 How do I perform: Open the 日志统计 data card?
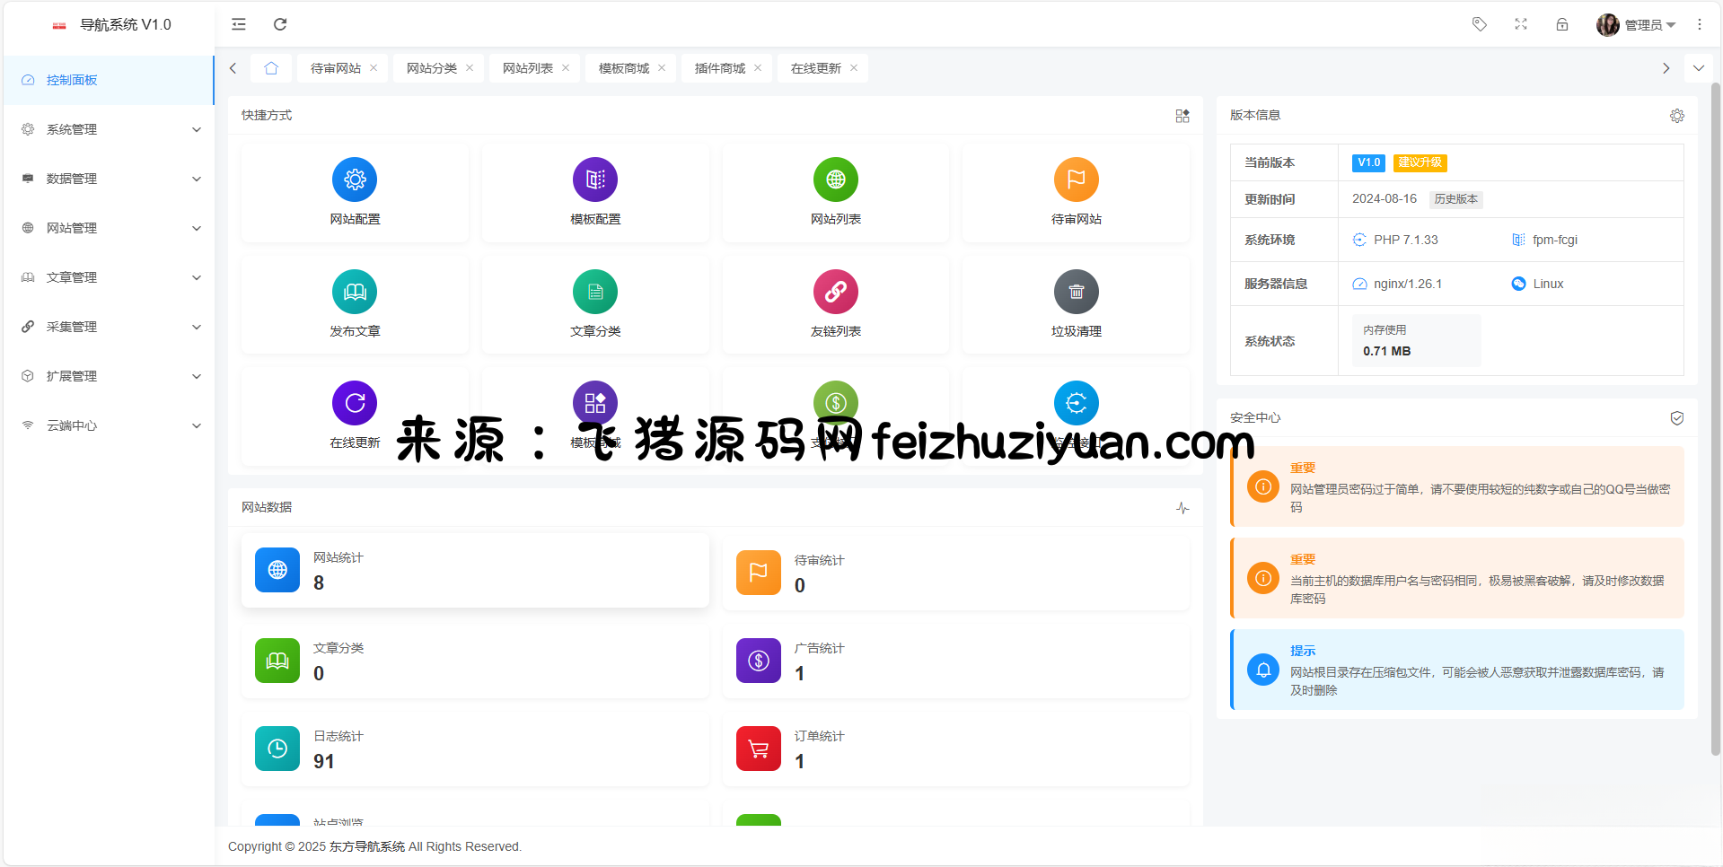click(475, 749)
